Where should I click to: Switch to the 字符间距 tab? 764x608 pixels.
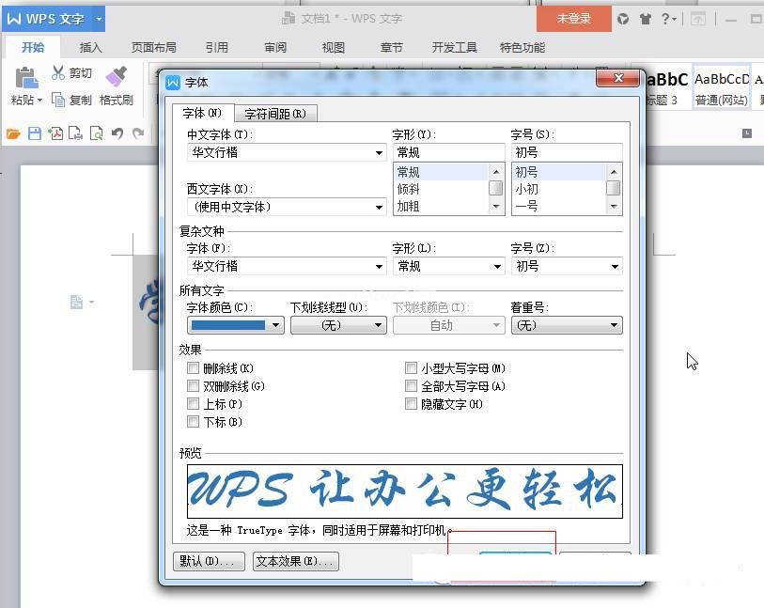274,114
